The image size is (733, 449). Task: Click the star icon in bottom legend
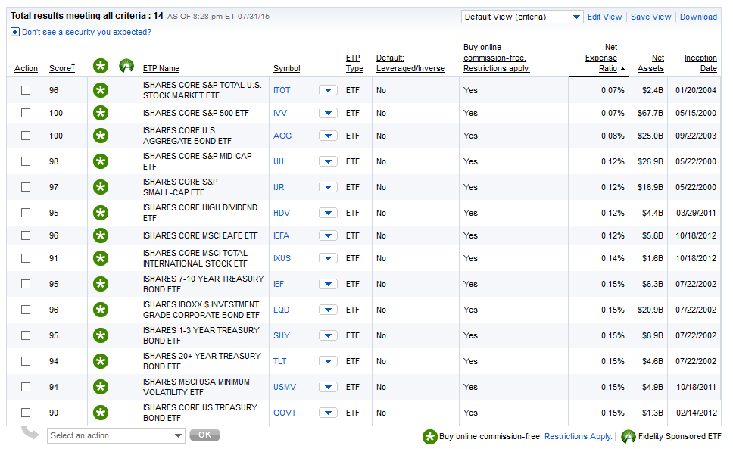coord(429,437)
